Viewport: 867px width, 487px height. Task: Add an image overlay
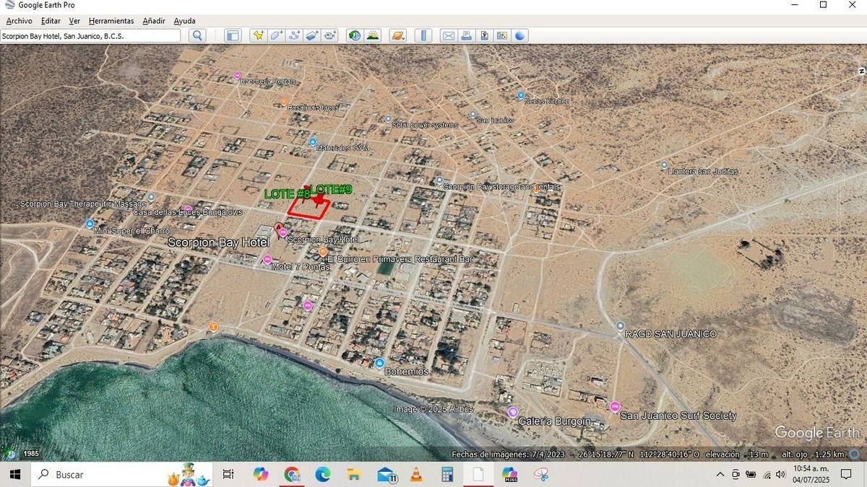click(312, 35)
